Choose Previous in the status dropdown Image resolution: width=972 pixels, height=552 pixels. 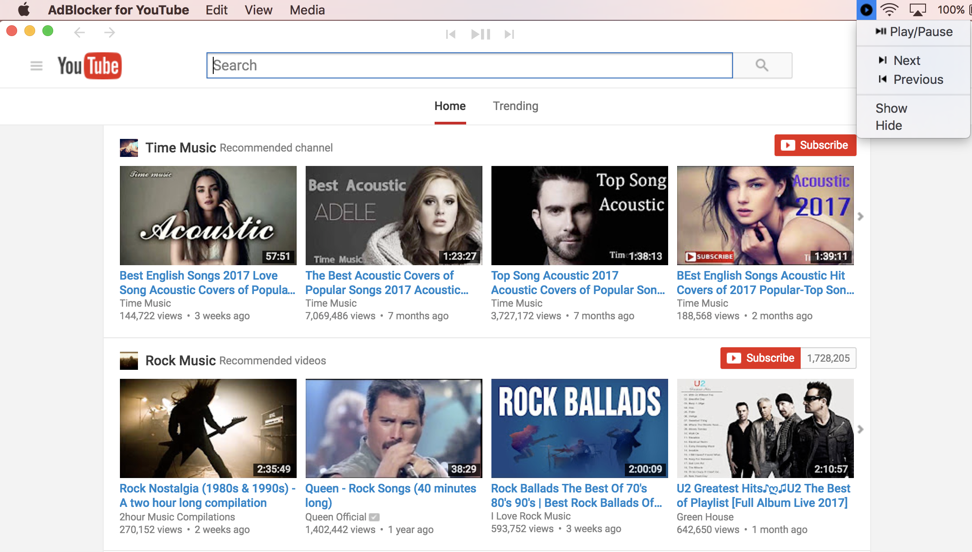(913, 79)
